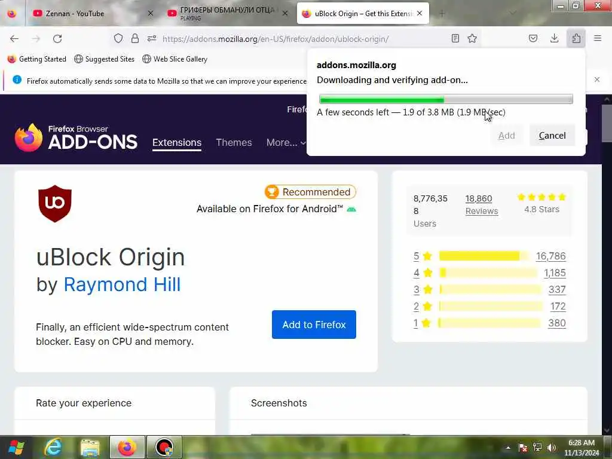
Task: Switch to the ГРИФЕРЫ ОБМАНУЛИ ОТЦА tab
Action: [228, 14]
